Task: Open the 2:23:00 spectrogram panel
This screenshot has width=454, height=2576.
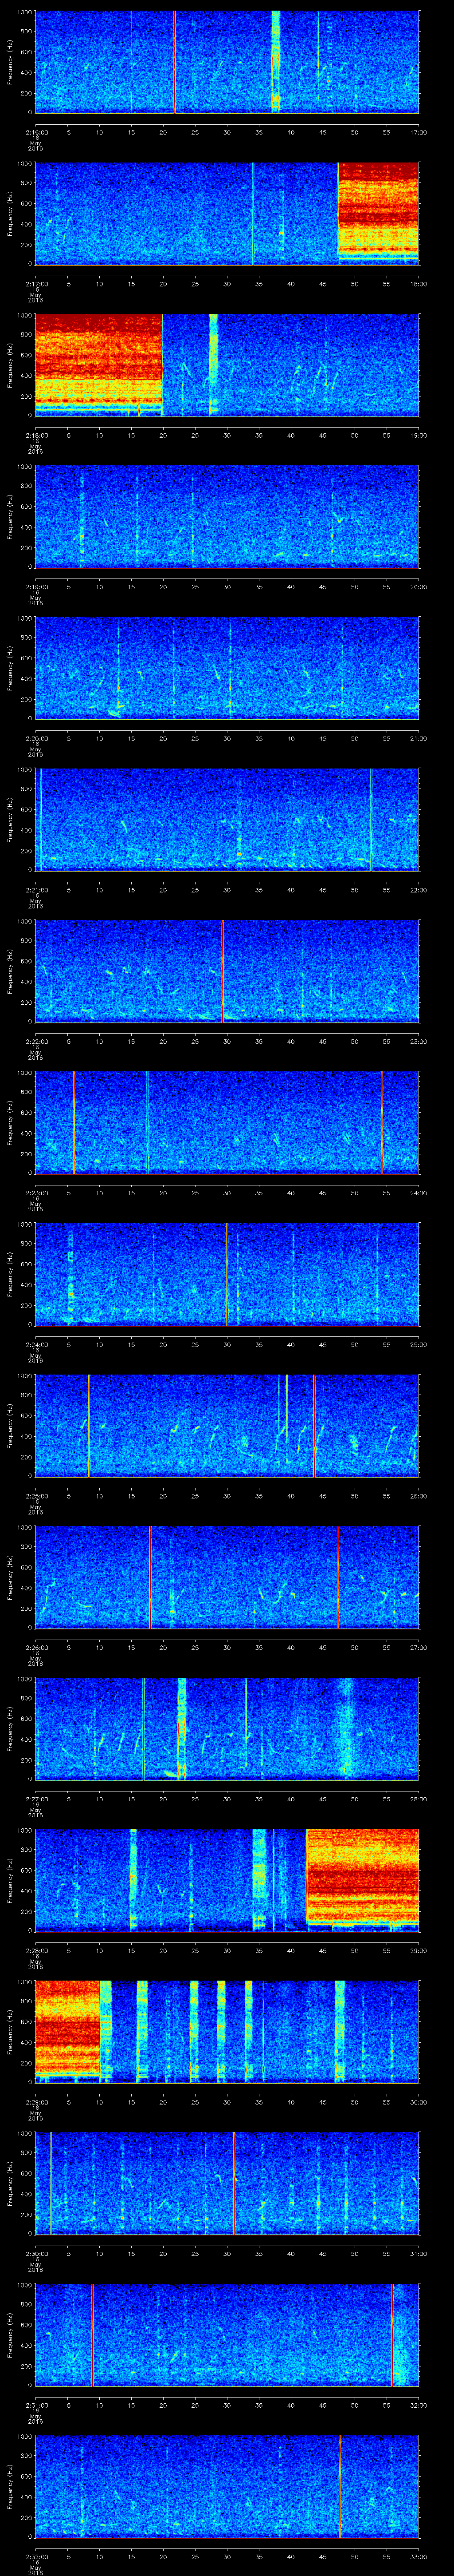Action: [x=227, y=1122]
